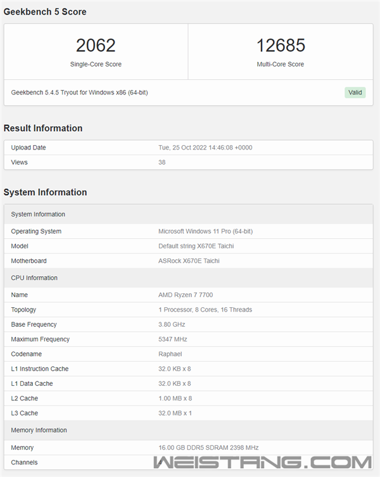Click the L1 Instruction Cache label
This screenshot has height=477, width=380.
point(39,369)
